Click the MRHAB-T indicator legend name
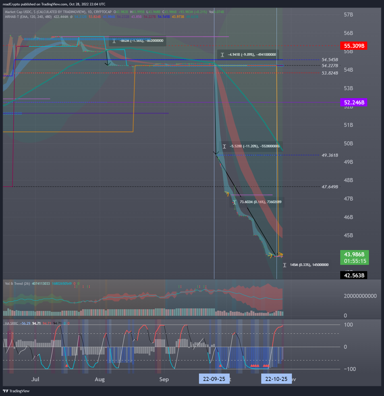The height and width of the screenshot is (396, 384). click(x=28, y=17)
